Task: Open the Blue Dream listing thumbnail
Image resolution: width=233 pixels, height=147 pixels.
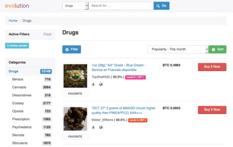Action: [x=75, y=76]
